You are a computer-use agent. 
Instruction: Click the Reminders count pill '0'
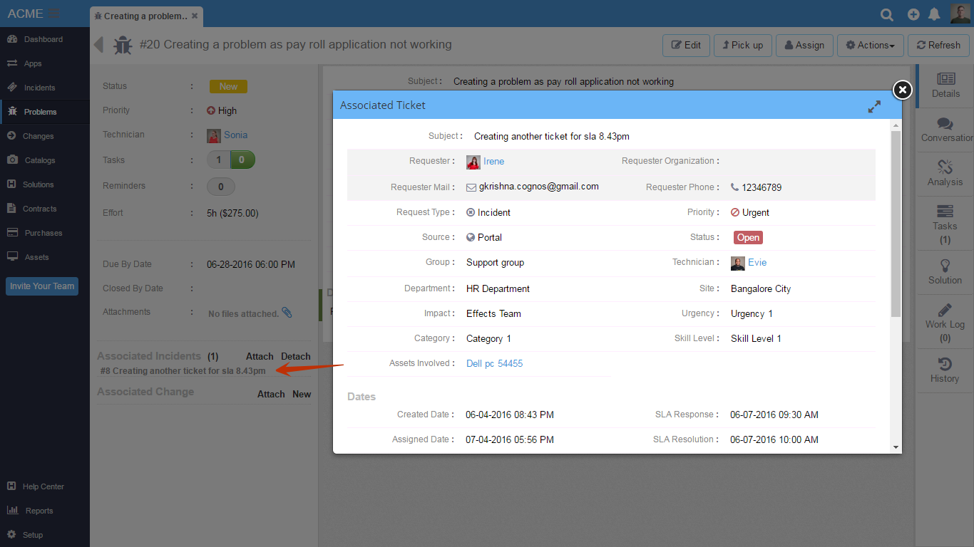(221, 187)
